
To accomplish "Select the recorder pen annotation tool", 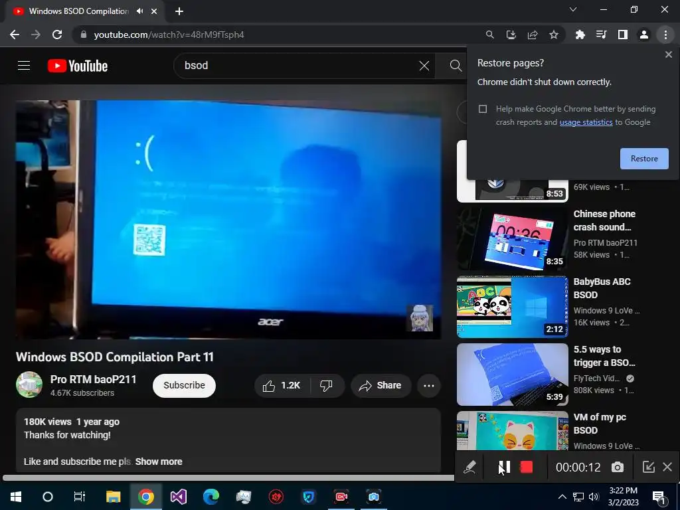I will (x=469, y=467).
